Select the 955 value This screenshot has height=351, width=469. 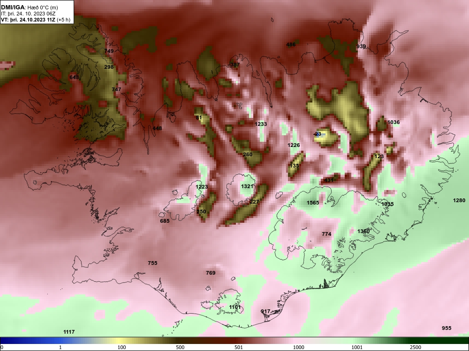coord(446,328)
